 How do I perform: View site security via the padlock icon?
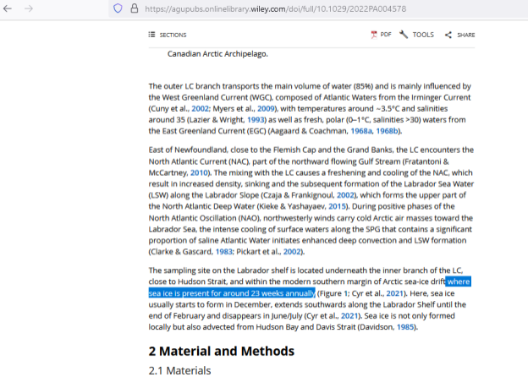point(135,8)
